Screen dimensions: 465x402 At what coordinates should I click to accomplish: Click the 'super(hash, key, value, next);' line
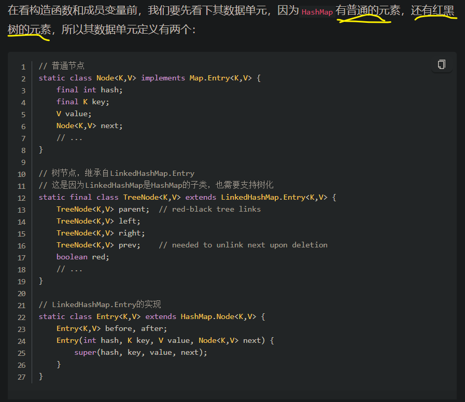coord(140,352)
